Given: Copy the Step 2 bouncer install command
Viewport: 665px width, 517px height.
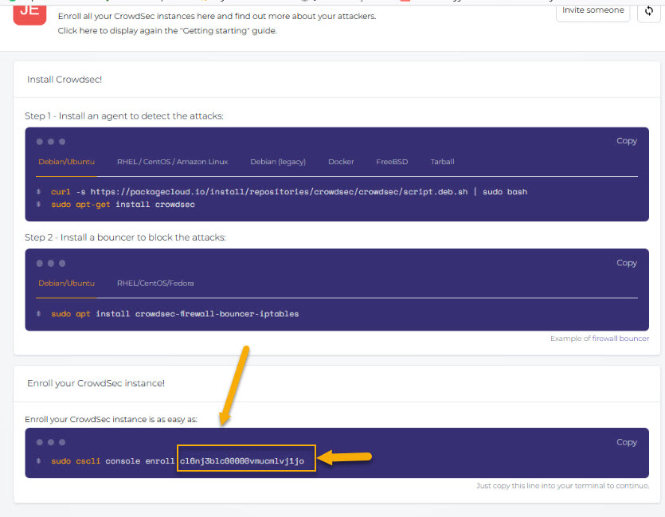Looking at the screenshot, I should [x=627, y=262].
